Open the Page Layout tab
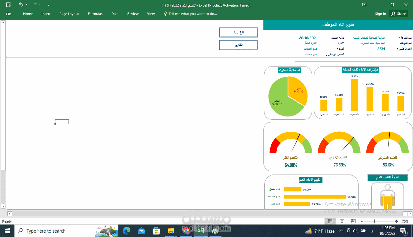Image resolution: width=413 pixels, height=237 pixels. pos(69,14)
